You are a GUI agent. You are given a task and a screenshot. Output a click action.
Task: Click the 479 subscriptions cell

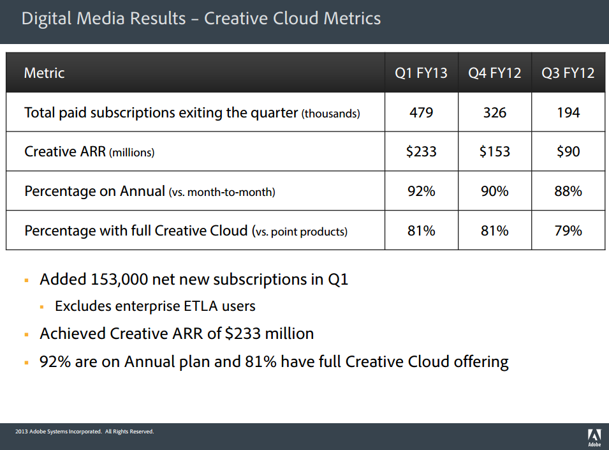pos(421,113)
